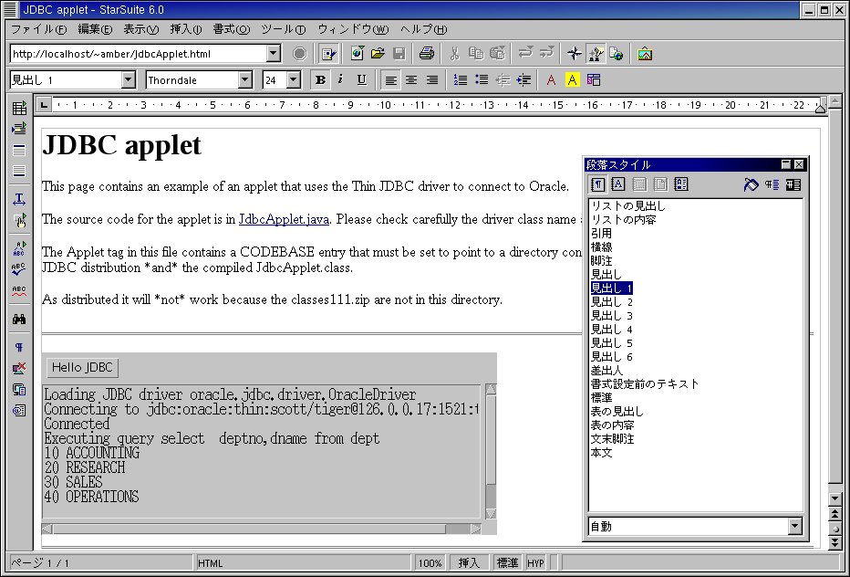Screen dimensions: 850x577
Task: Open the 表示 menu
Action: (141, 29)
